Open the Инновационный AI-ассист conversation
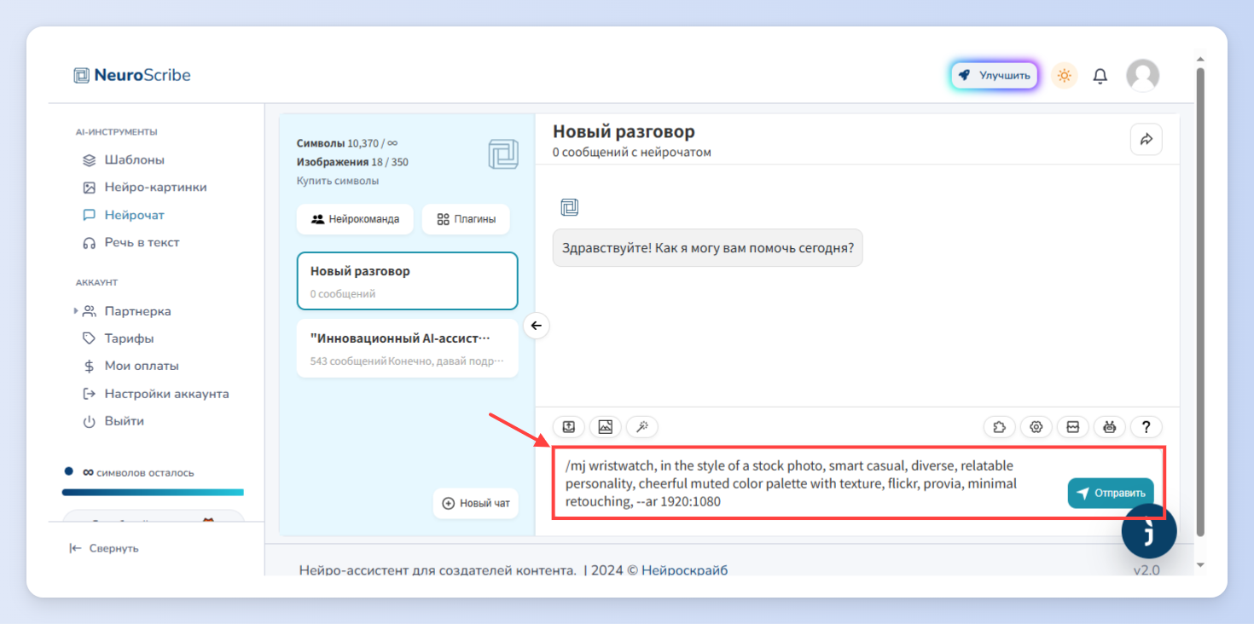The width and height of the screenshot is (1254, 624). 408,348
